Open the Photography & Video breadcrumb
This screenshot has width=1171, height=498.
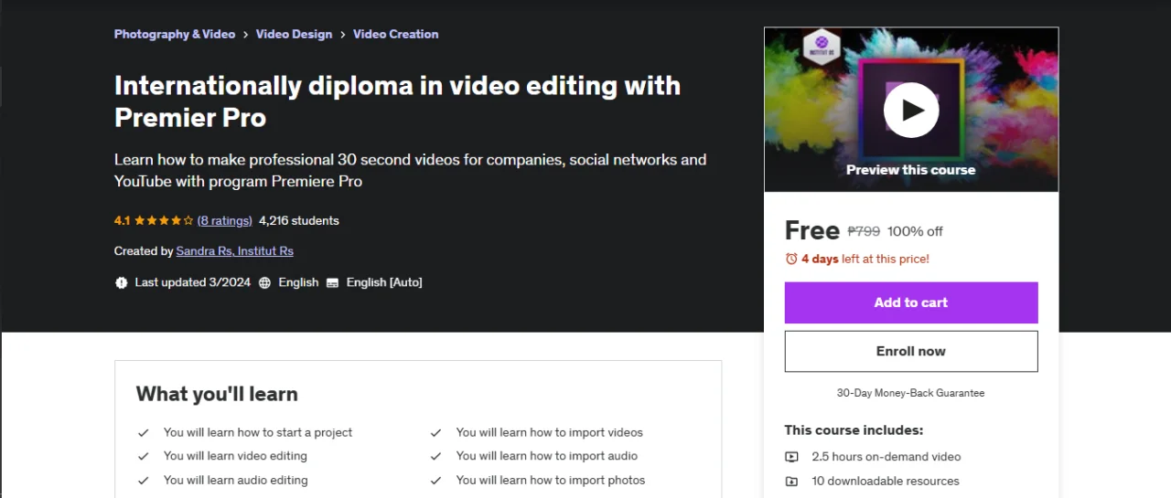pyautogui.click(x=175, y=34)
